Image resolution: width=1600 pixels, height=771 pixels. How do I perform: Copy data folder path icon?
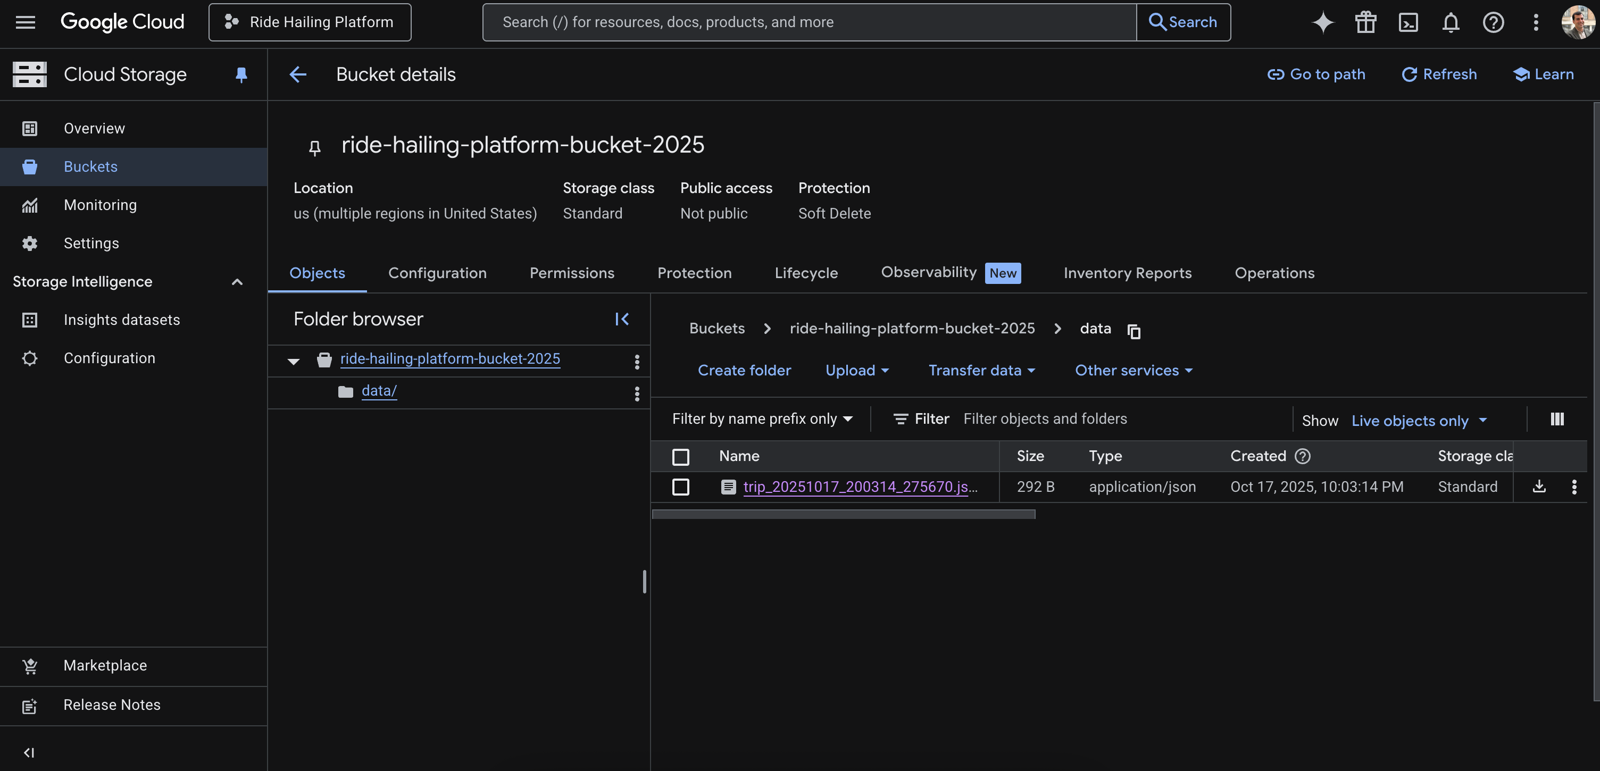click(1134, 331)
